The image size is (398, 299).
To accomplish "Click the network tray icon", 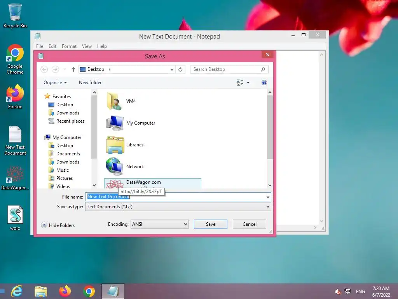I will pyautogui.click(x=347, y=291).
